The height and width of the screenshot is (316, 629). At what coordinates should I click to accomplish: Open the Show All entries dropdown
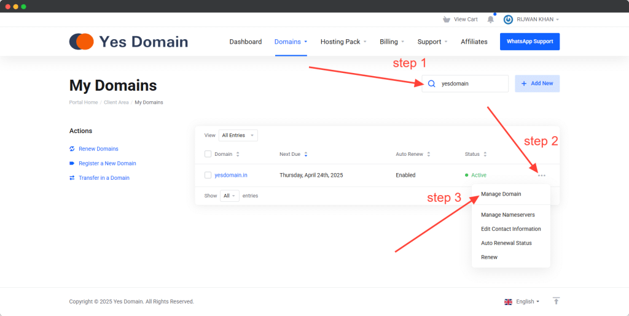[x=230, y=196]
